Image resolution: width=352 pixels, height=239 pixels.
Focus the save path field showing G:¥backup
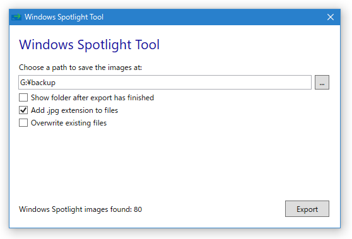click(165, 83)
